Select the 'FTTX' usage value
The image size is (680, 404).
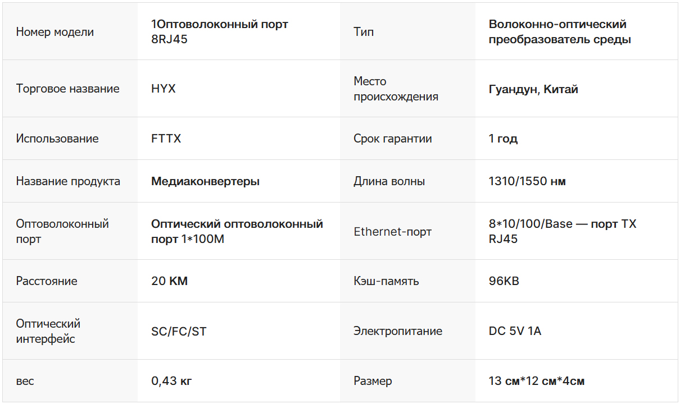tap(166, 139)
